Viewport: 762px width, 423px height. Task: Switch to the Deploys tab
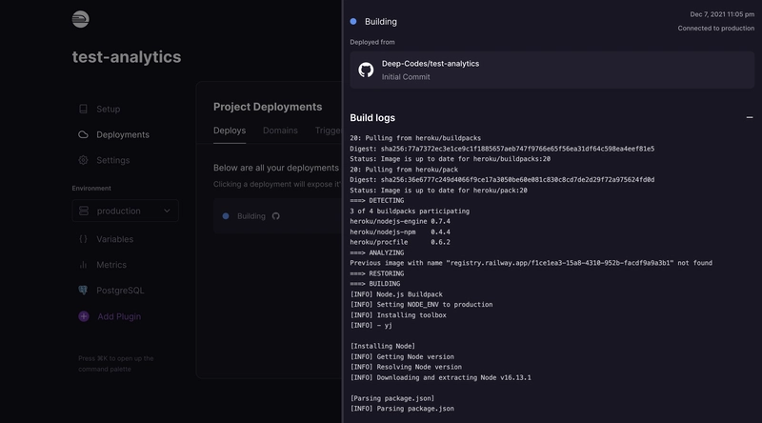pos(229,131)
